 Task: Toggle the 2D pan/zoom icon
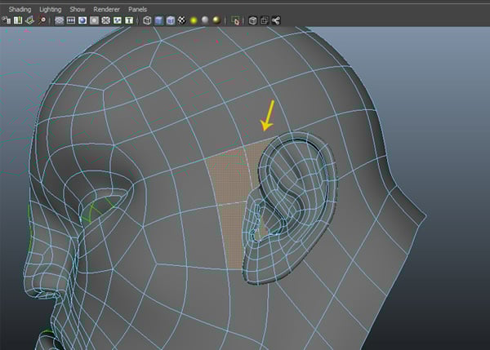tap(42, 20)
